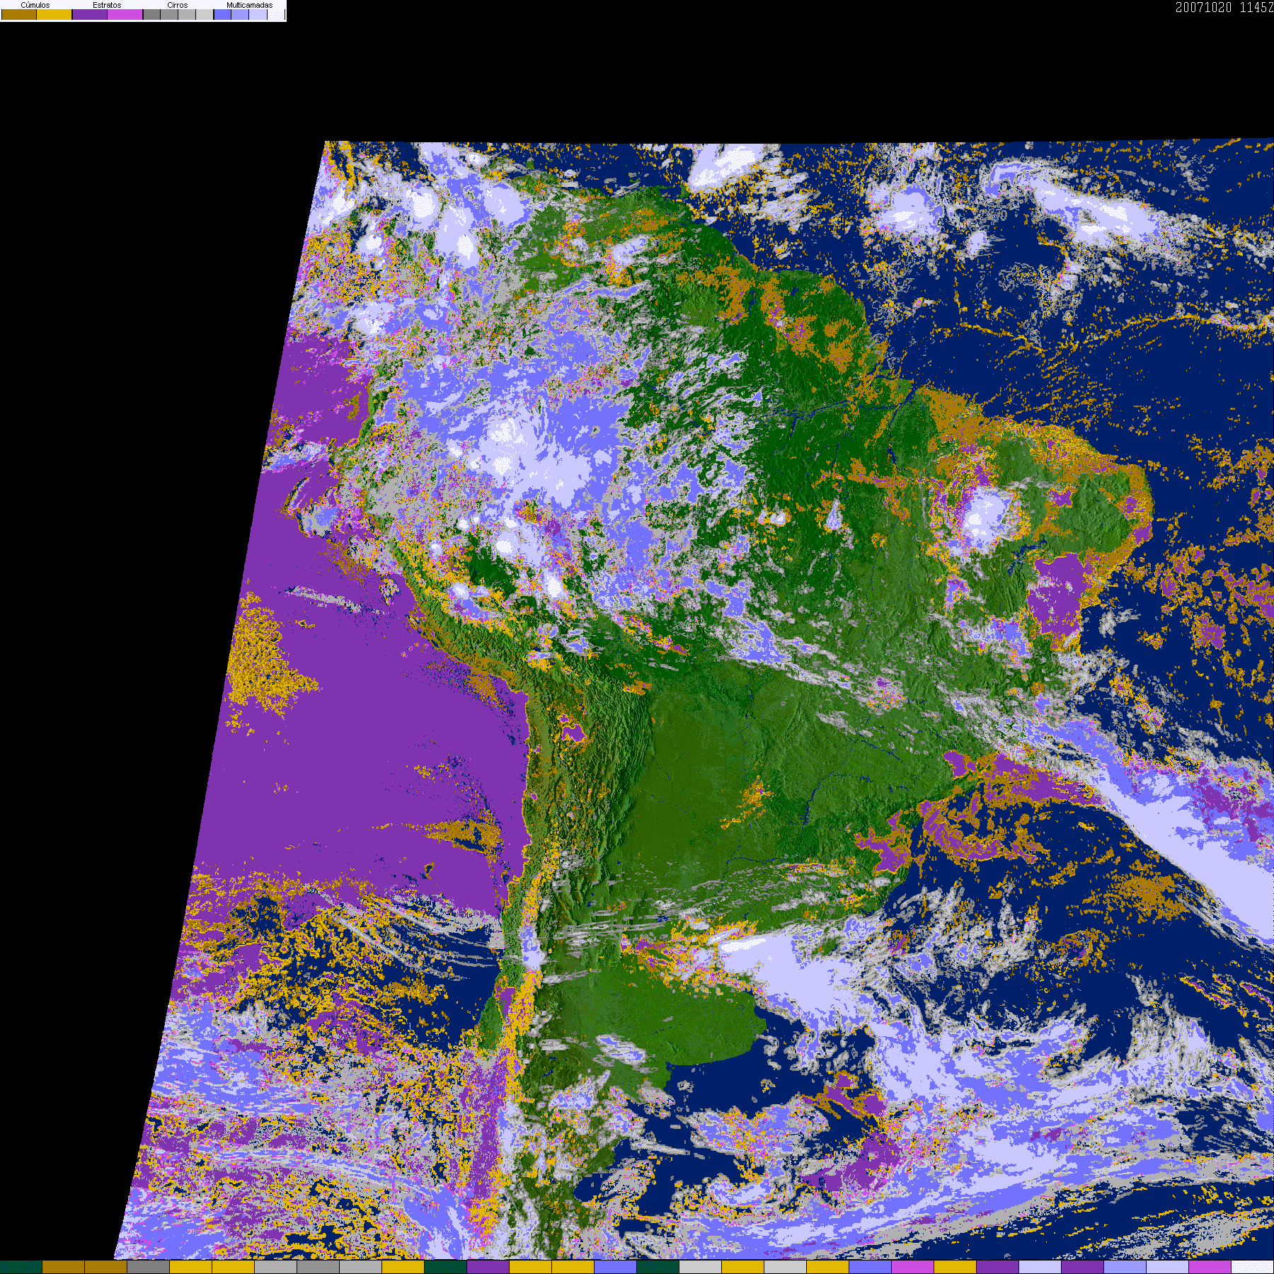The height and width of the screenshot is (1274, 1274).
Task: Pick the second-darkest gray Cirros legend swatch
Action: [169, 14]
